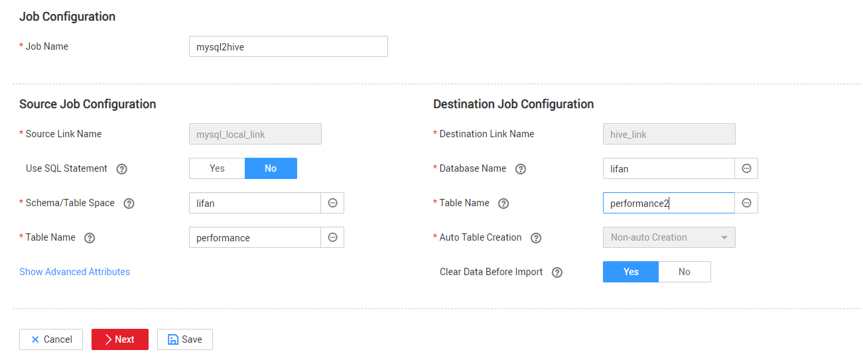
Task: Click help icon beside Auto Table Creation
Action: point(536,238)
